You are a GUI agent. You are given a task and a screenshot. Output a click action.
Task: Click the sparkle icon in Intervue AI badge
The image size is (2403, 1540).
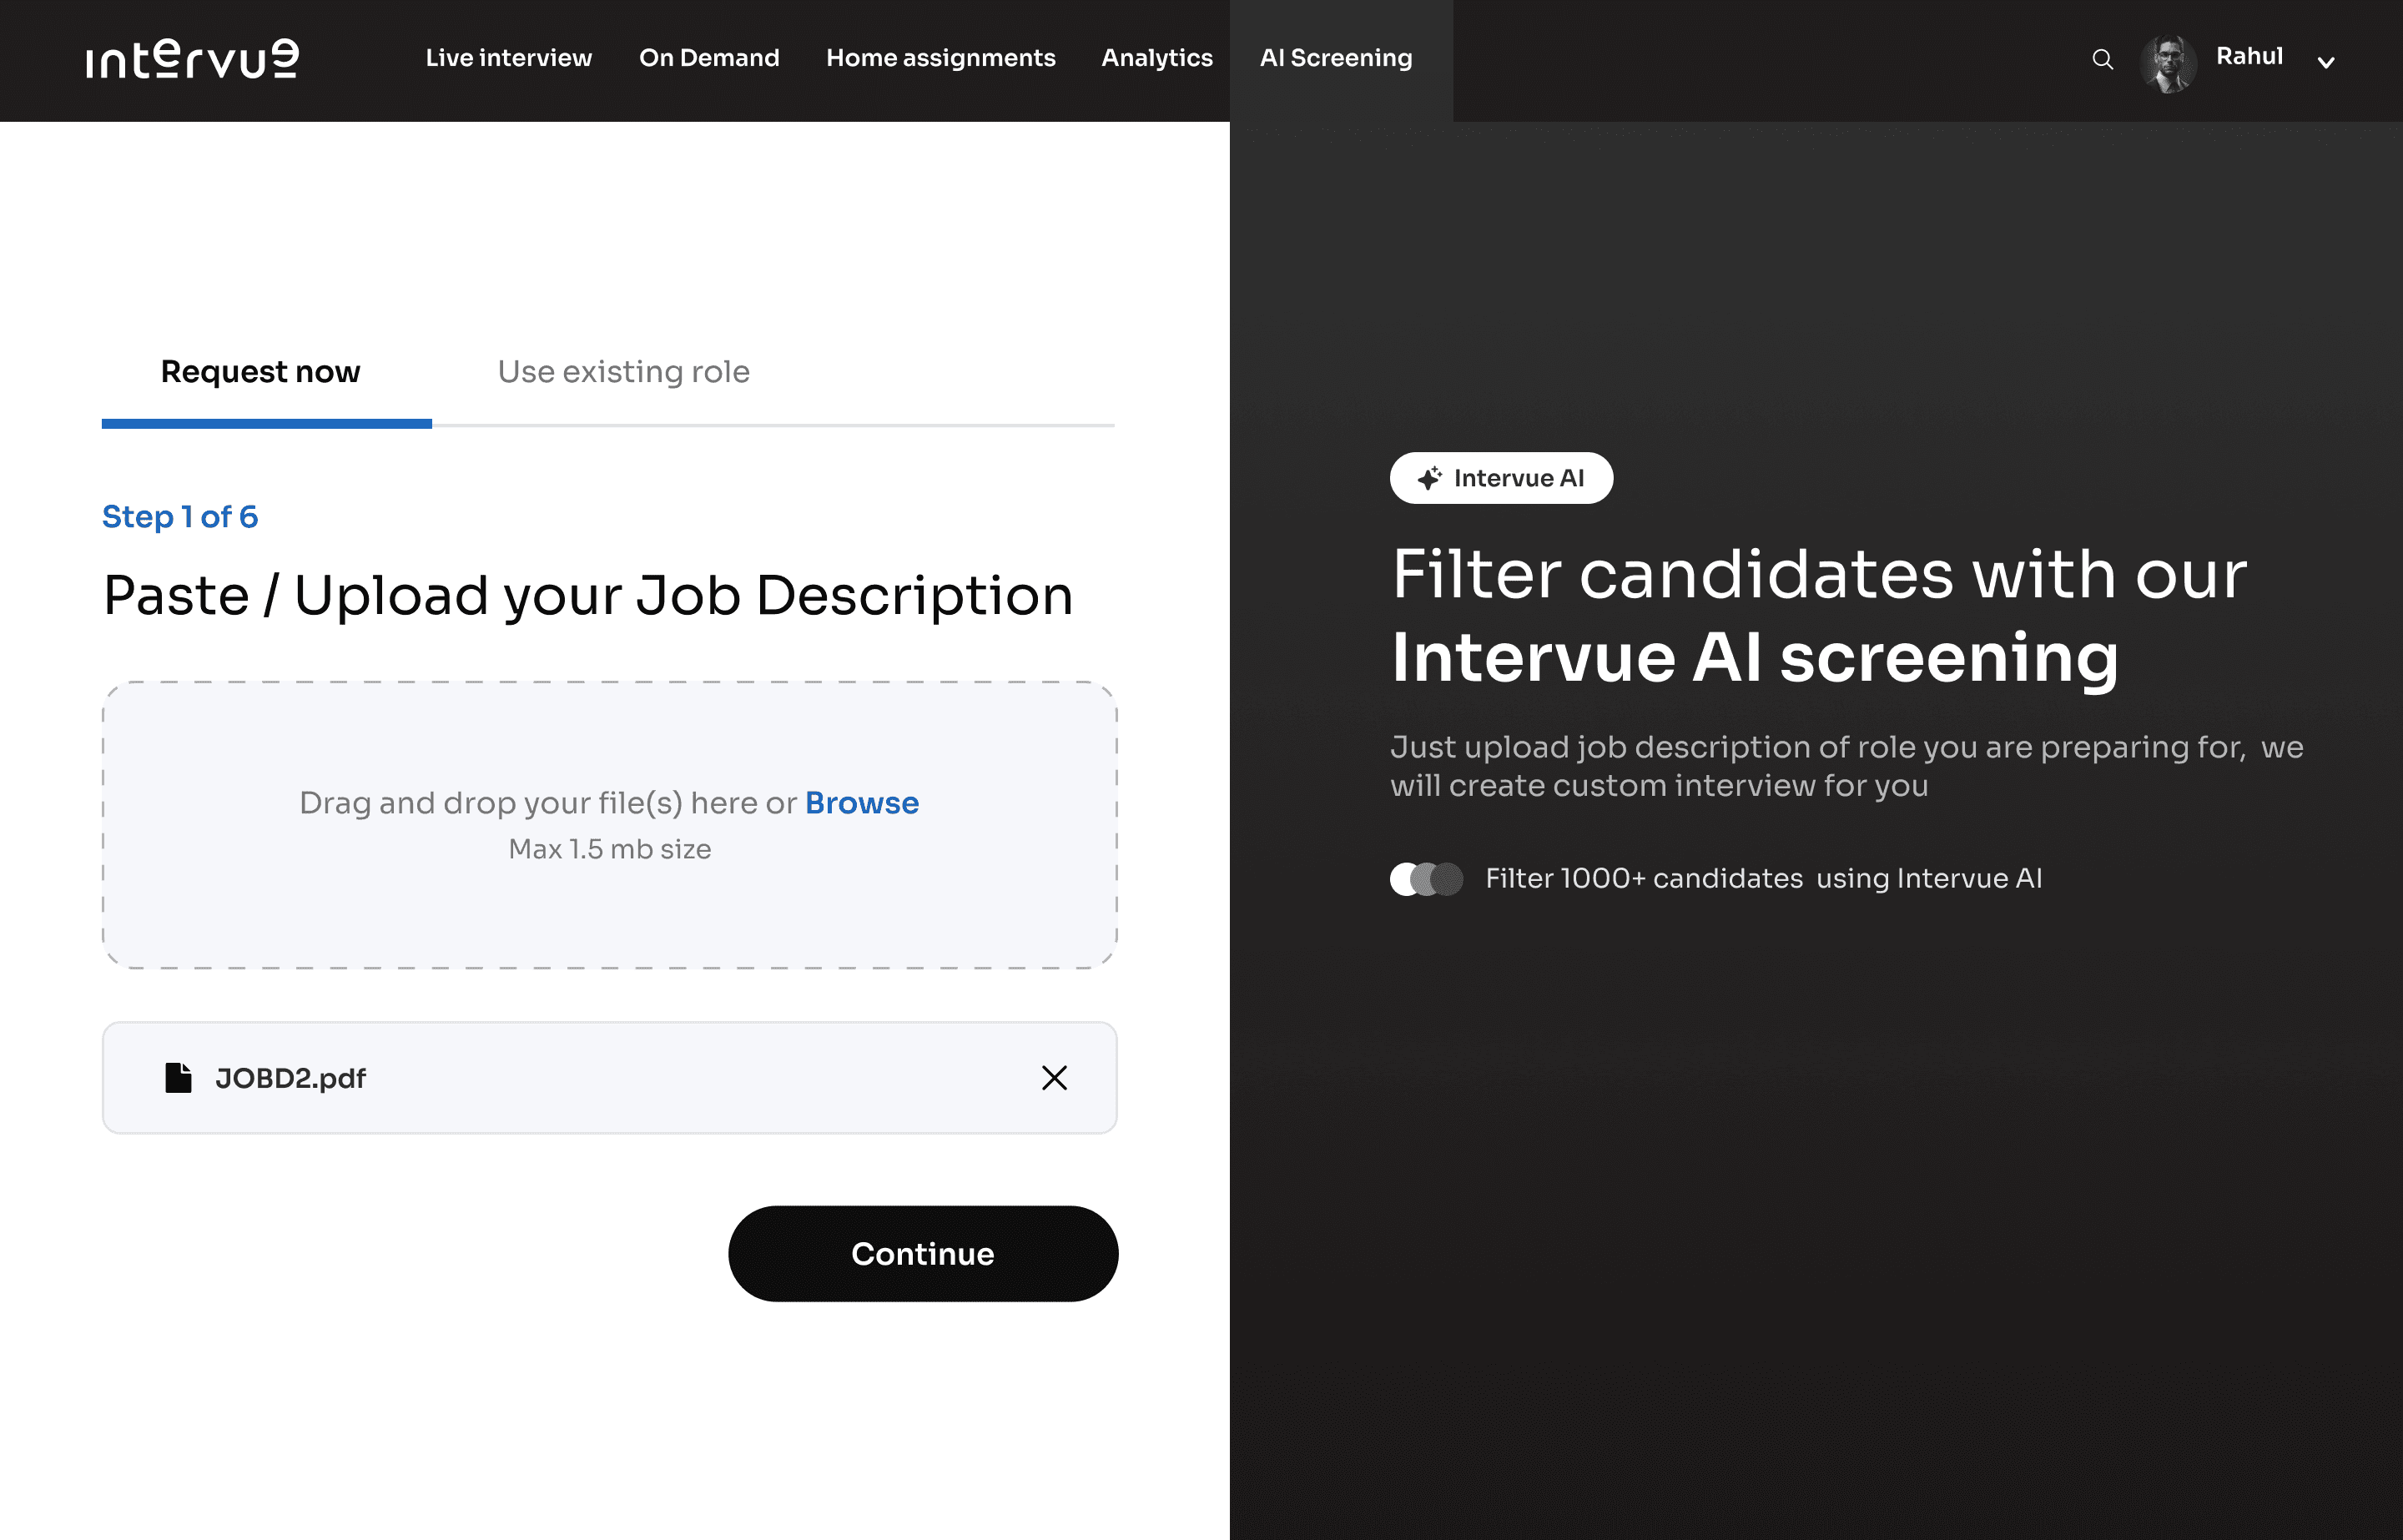[x=1429, y=478]
